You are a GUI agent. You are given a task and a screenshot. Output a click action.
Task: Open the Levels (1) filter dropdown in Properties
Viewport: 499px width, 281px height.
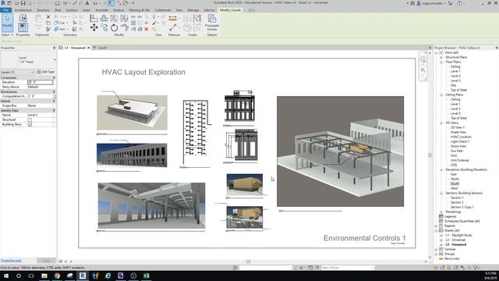point(17,73)
